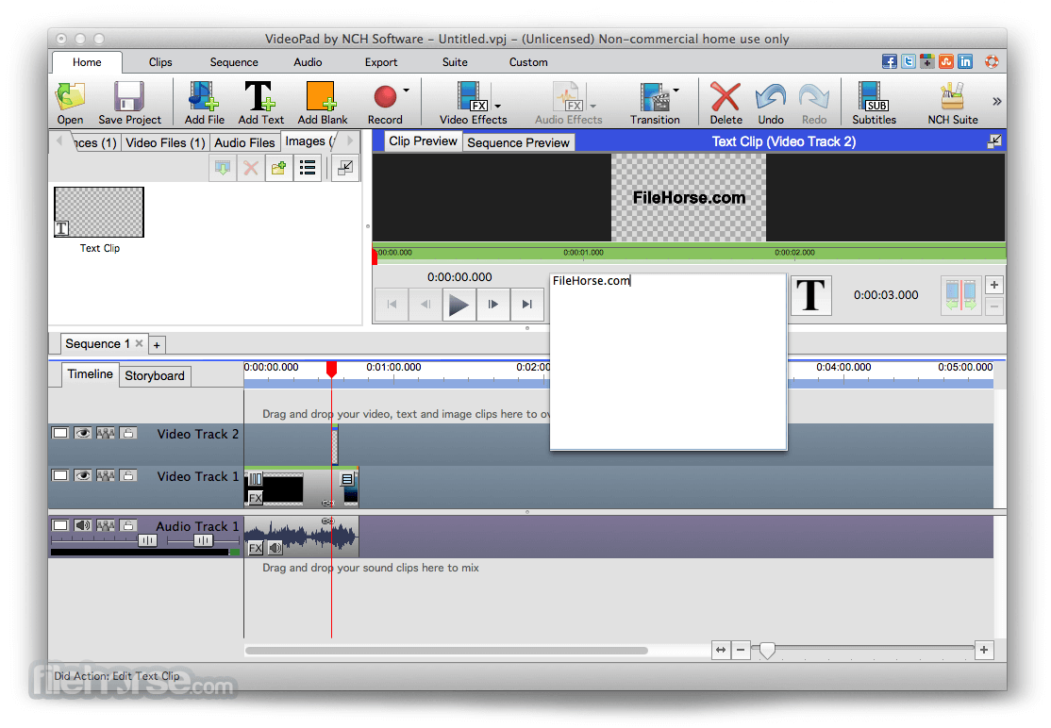
Task: Add a new sequence with the plus tab
Action: tap(157, 345)
